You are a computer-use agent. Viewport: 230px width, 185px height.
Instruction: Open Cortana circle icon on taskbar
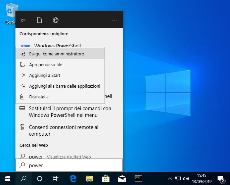40,179
